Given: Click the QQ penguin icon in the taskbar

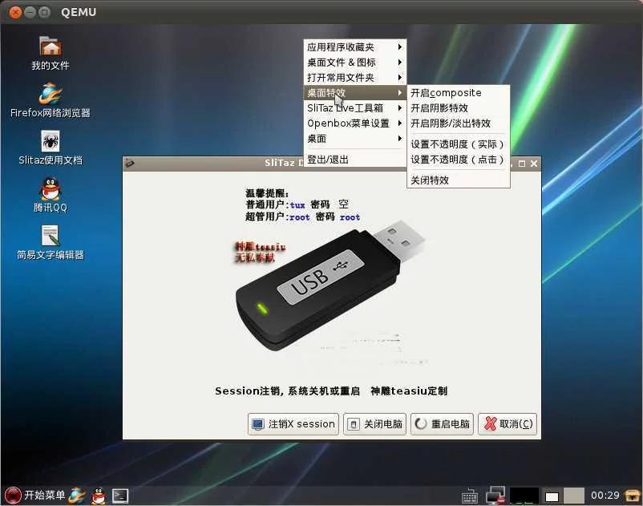Looking at the screenshot, I should [98, 496].
